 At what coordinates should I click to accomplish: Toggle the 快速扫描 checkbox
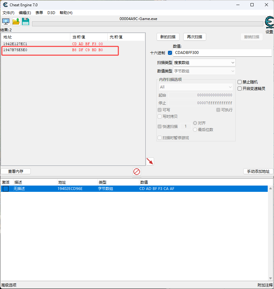pos(160,127)
